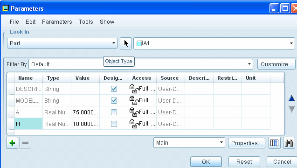This screenshot has width=297, height=168.
Task: Select the 75.0000 value cell of A
Action: coord(85,112)
